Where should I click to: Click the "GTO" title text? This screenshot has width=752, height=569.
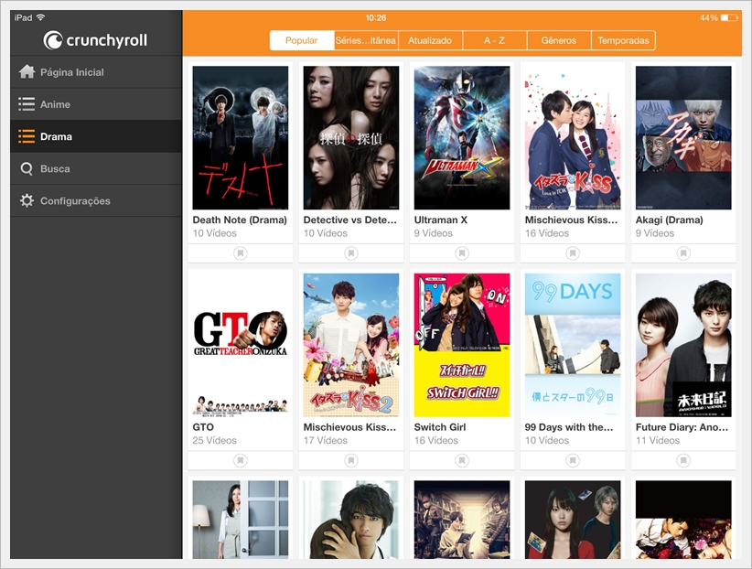203,427
